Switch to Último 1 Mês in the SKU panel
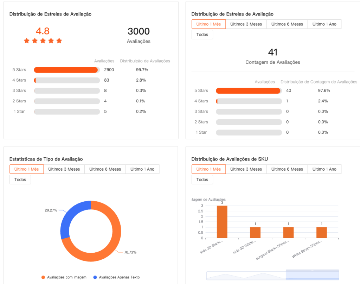Viewport: 360px width, 284px height. 208,169
